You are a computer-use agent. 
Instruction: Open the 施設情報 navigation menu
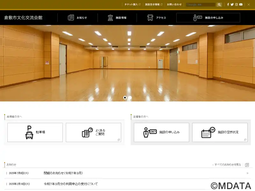point(117,18)
